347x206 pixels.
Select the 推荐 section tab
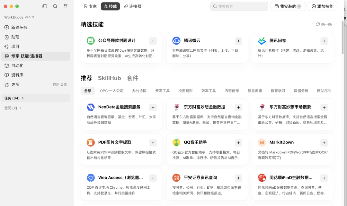[x=86, y=78]
